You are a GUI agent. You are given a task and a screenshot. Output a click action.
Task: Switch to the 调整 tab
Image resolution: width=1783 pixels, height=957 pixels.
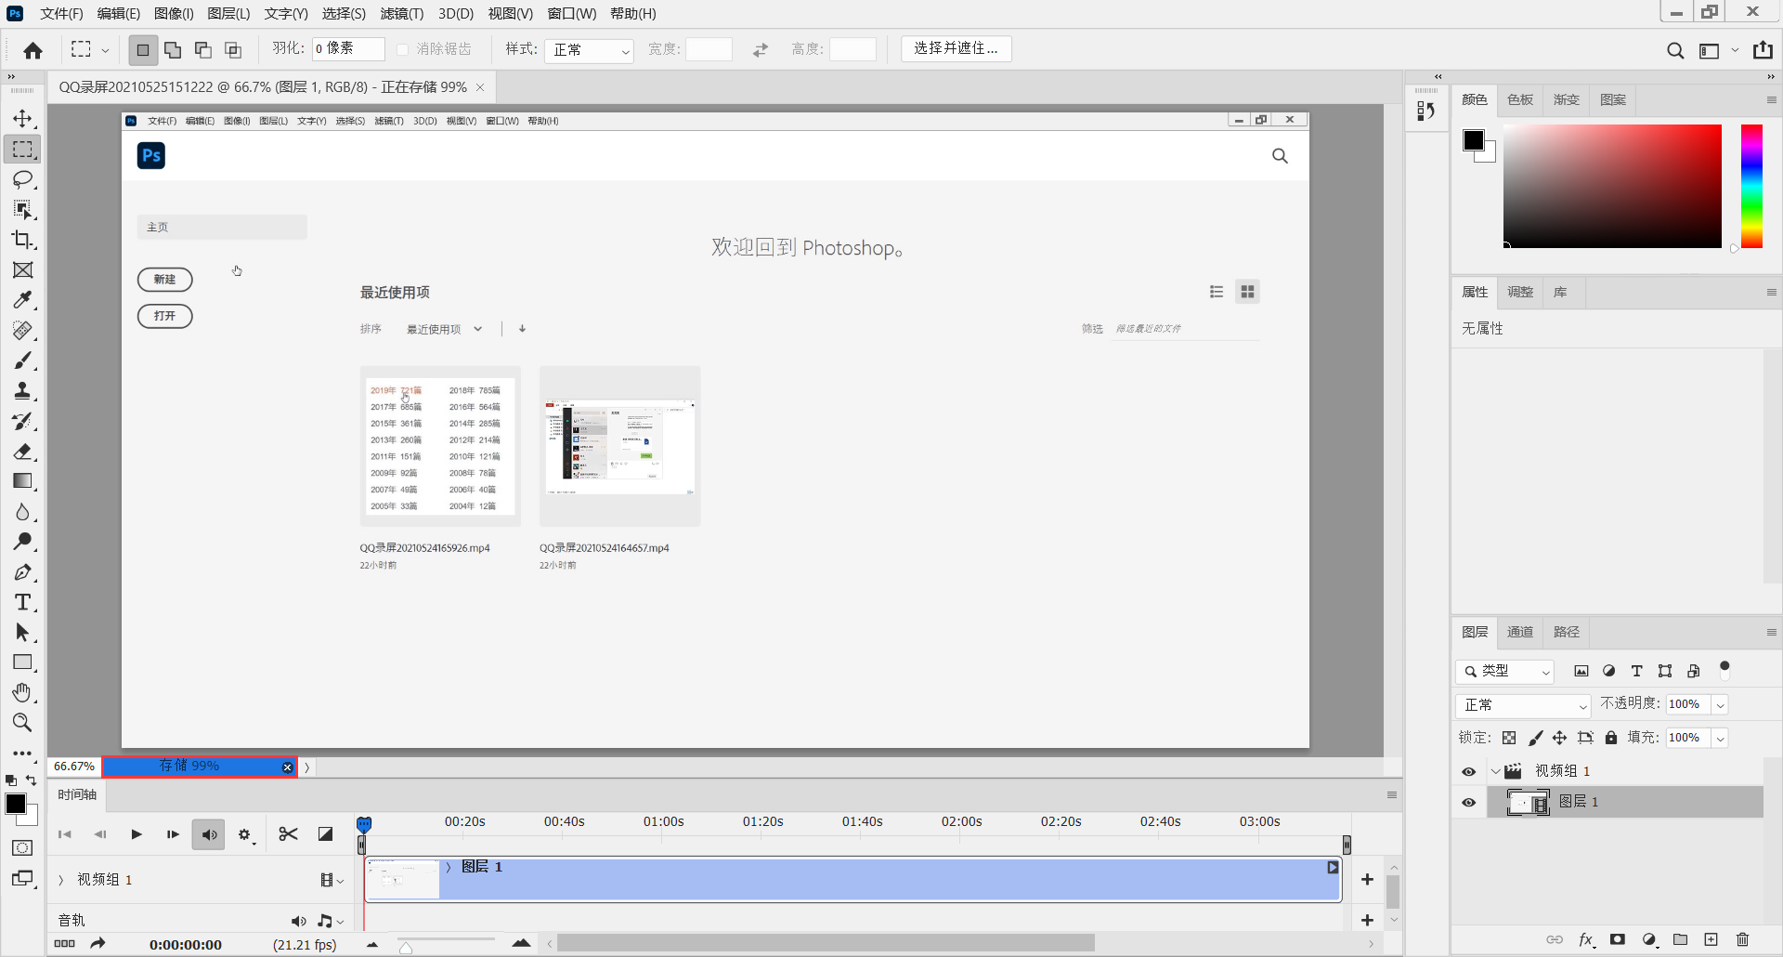point(1520,292)
